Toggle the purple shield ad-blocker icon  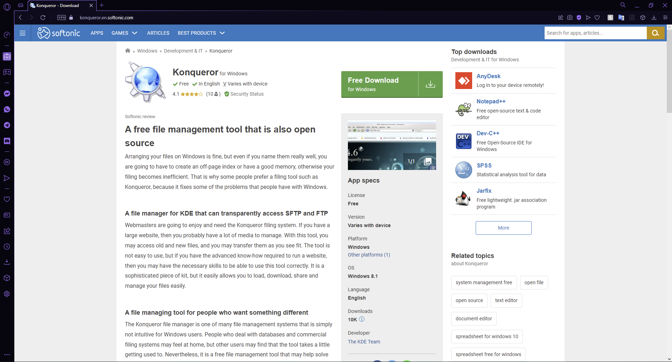point(579,17)
